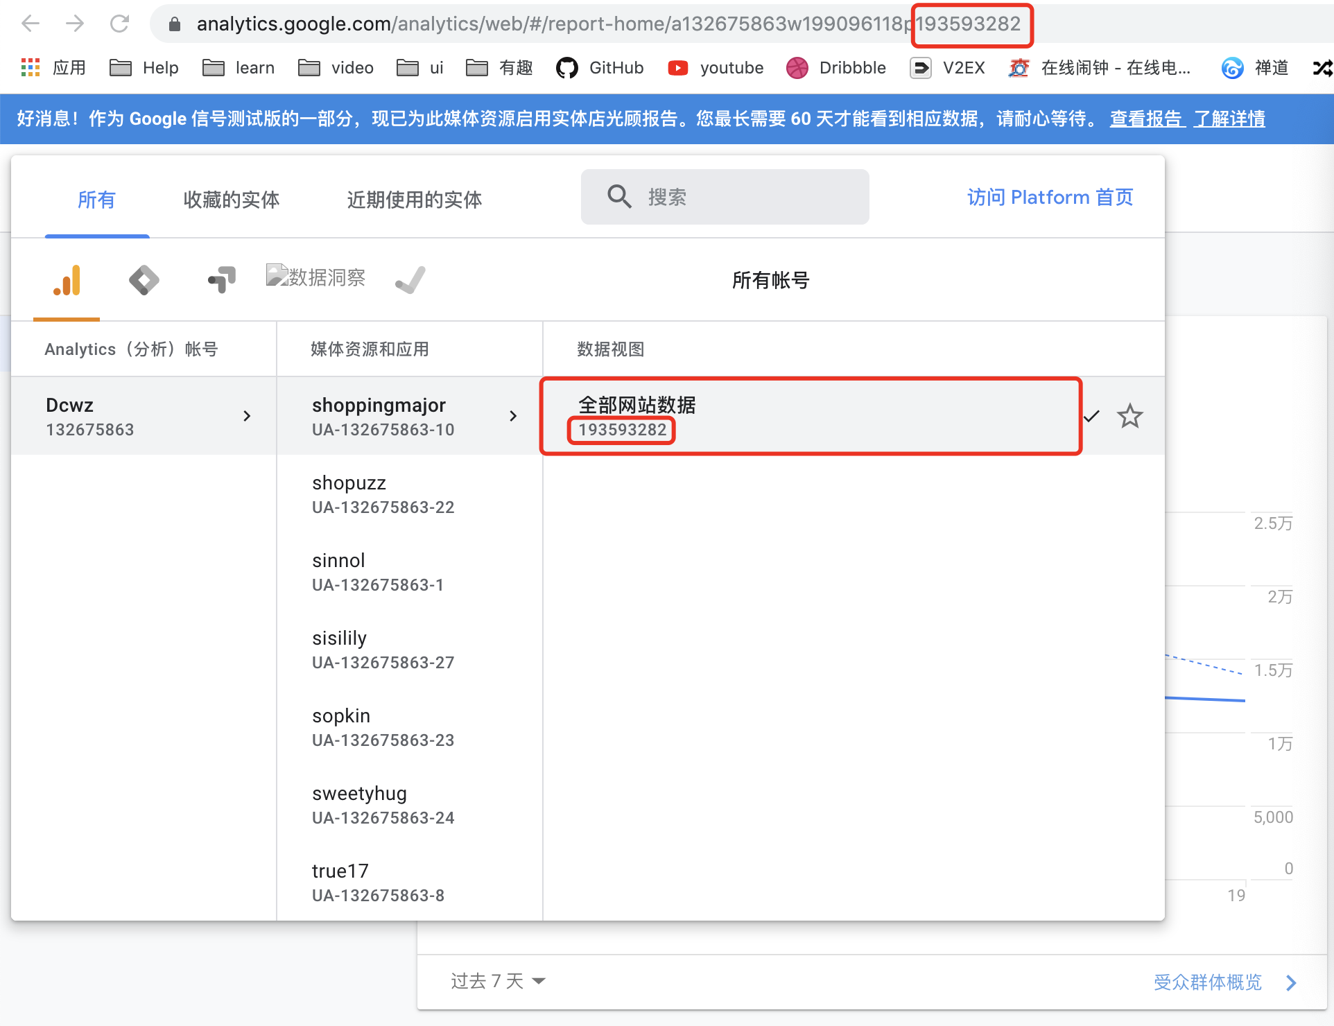Expand the shoppingmajor property chevron
The width and height of the screenshot is (1334, 1026).
513,416
